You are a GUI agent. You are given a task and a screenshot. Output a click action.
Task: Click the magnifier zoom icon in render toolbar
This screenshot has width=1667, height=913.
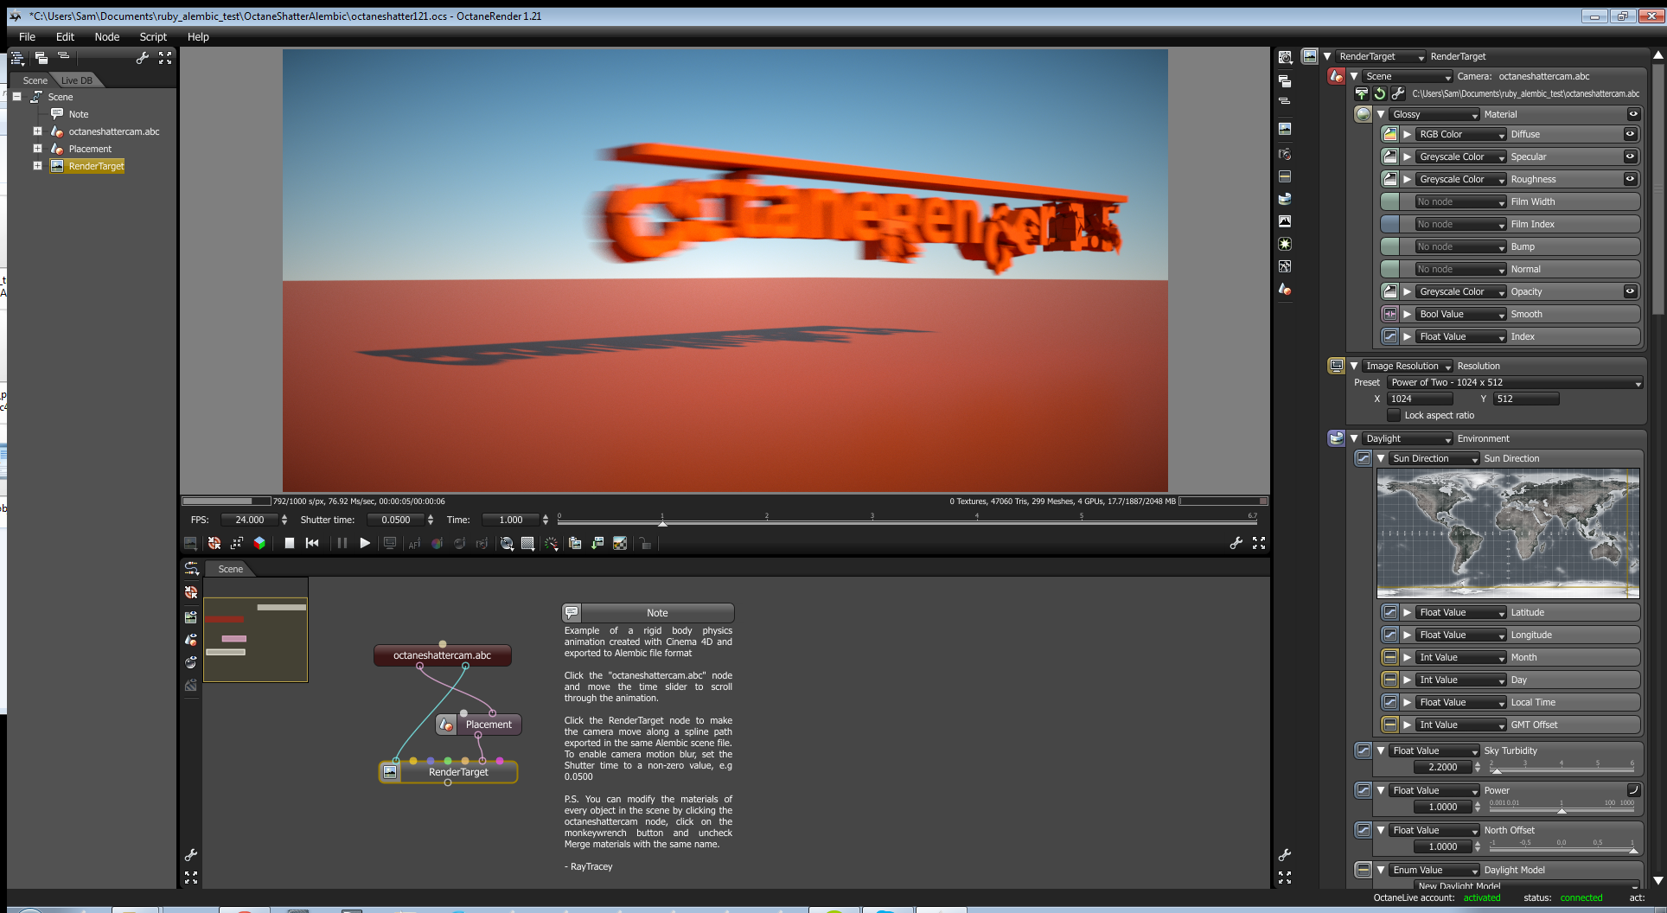507,543
